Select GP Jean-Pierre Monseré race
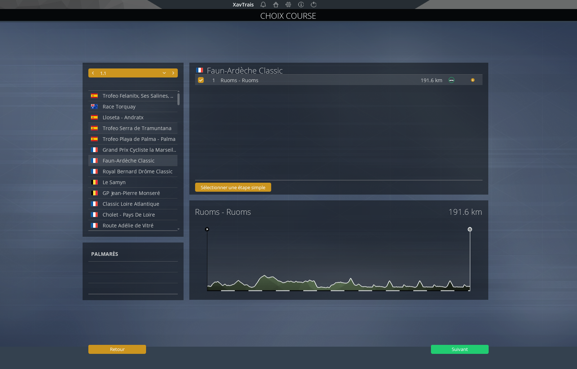Viewport: 577px width, 369px height. [x=133, y=193]
